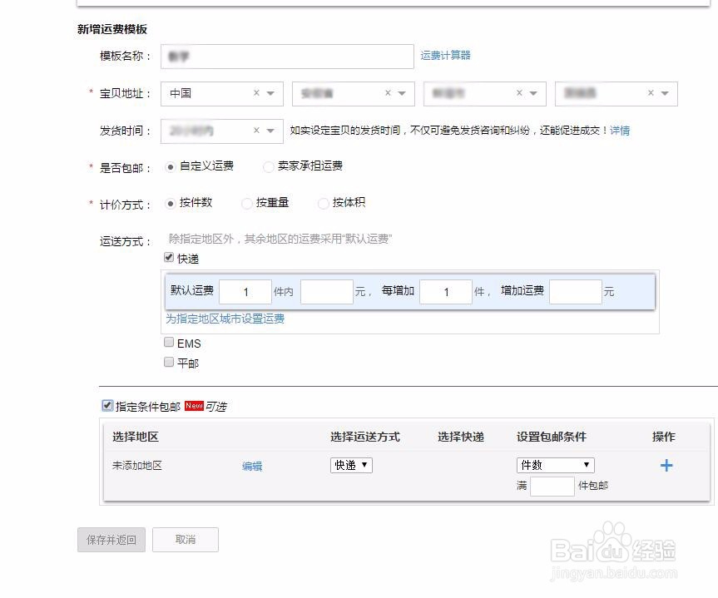Switch pricing method to 按体积

pyautogui.click(x=323, y=203)
